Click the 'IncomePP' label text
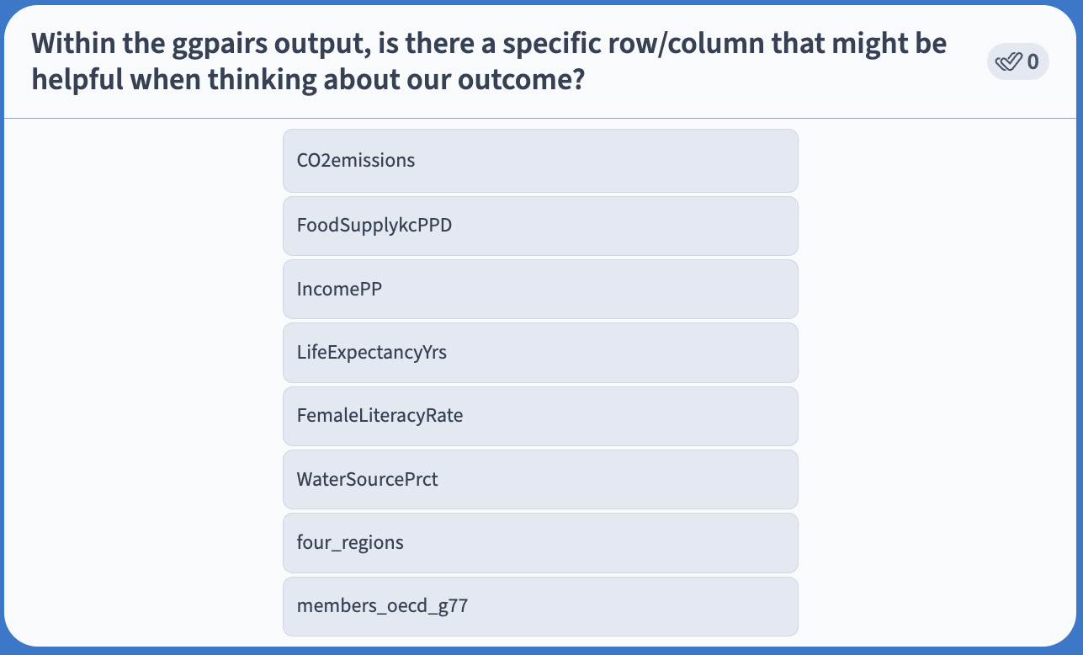 340,289
